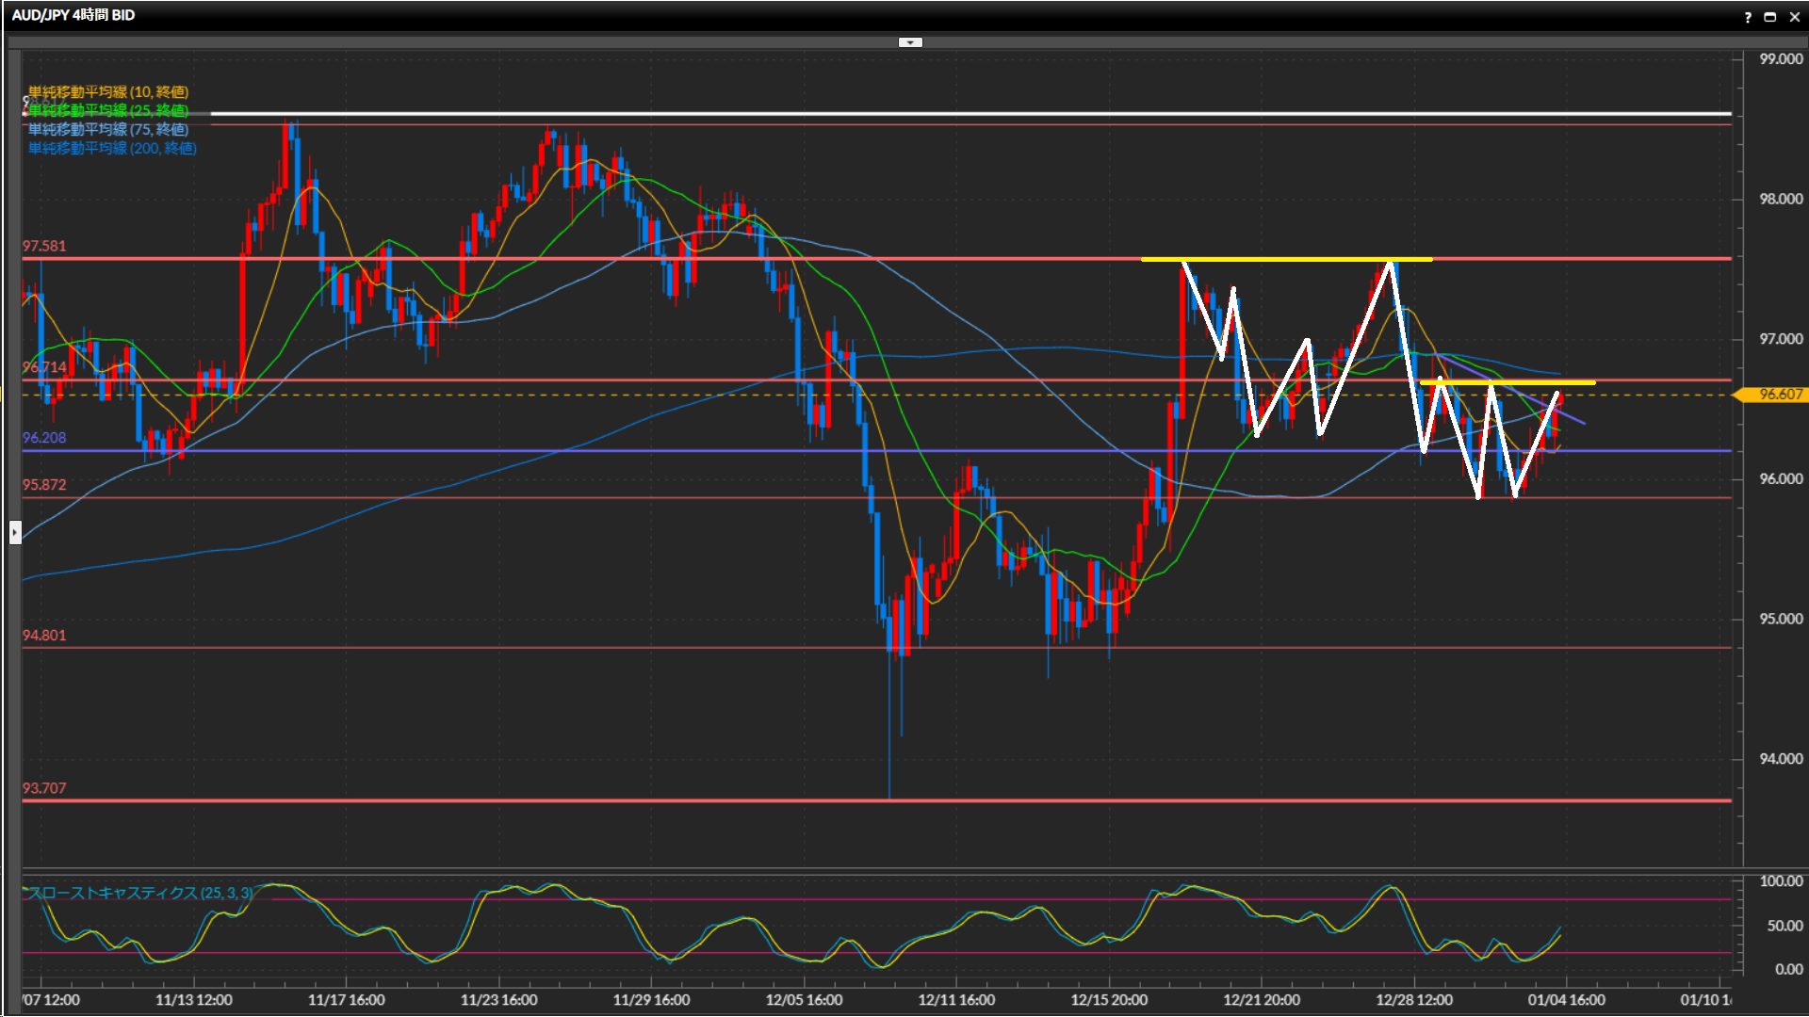Image resolution: width=1809 pixels, height=1017 pixels.
Task: Maximize the AUD/JPY chart window
Action: [1770, 17]
